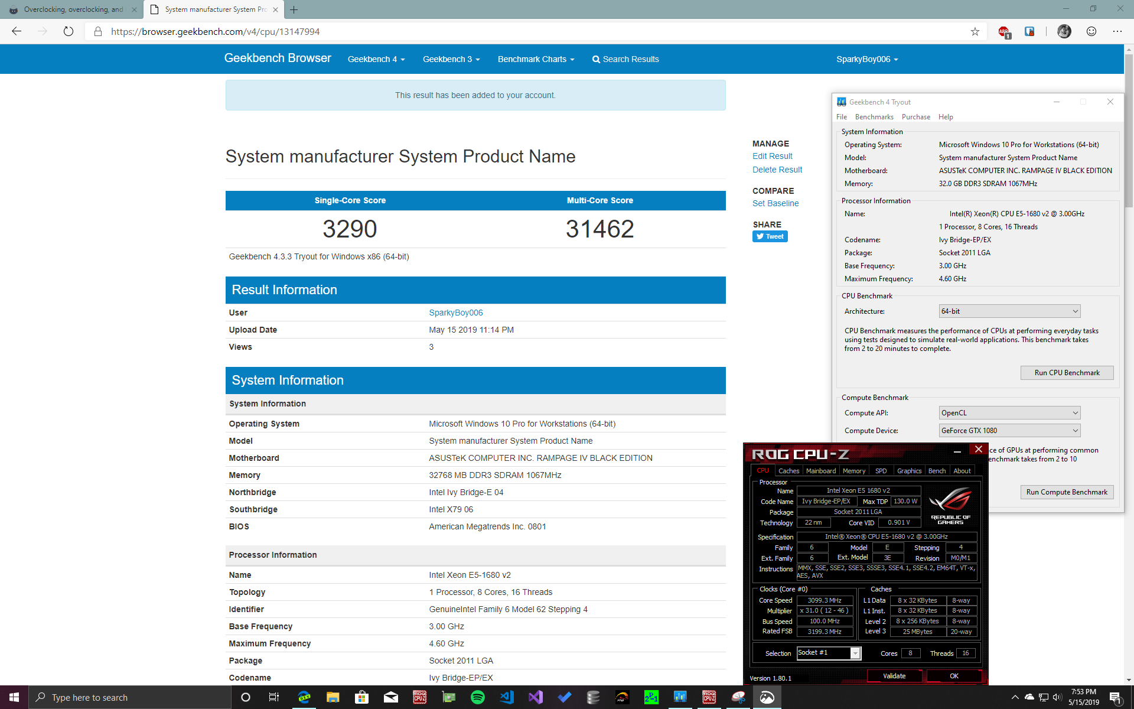1134x709 pixels.
Task: Open Snipping tool from taskbar
Action: [738, 697]
